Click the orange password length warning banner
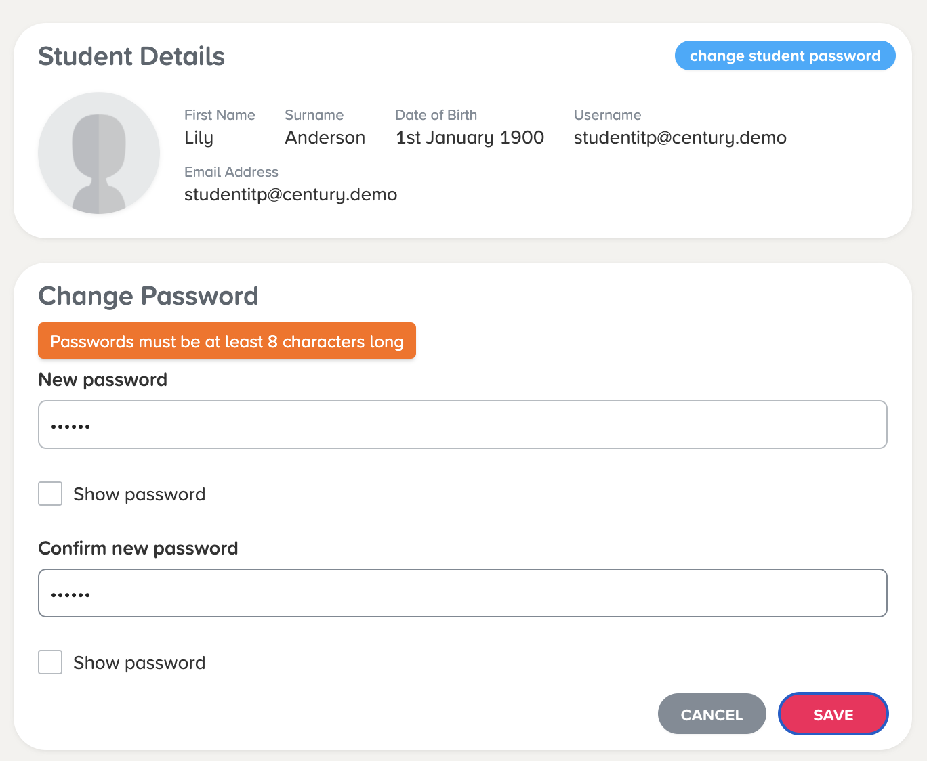This screenshot has width=927, height=761. tap(227, 341)
